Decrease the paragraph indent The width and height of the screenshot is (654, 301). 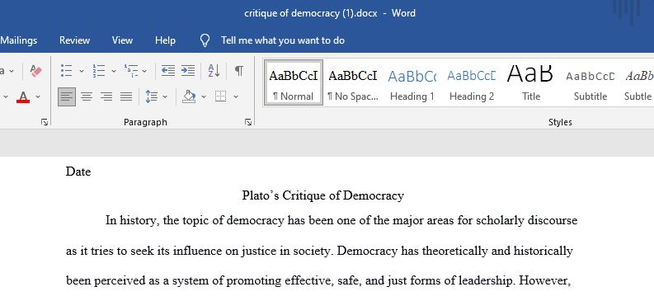(168, 71)
